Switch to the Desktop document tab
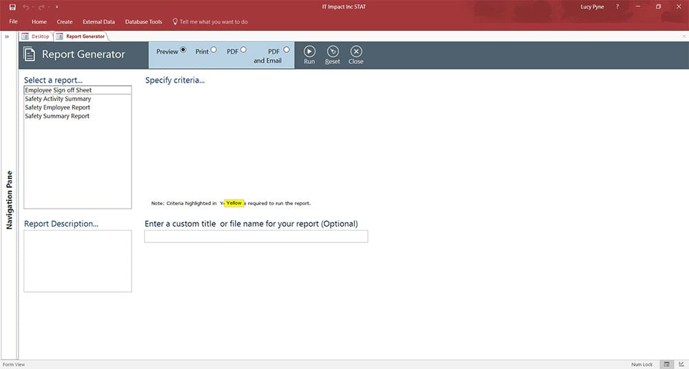Screen dimensions: 689x369 point(36,36)
